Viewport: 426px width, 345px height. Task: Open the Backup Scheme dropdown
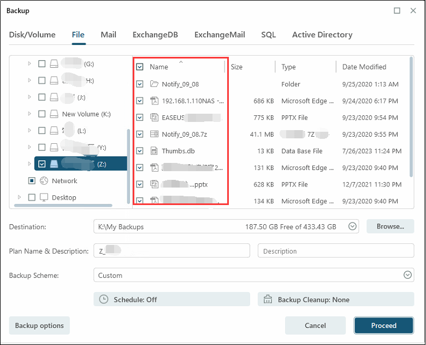tap(407, 276)
